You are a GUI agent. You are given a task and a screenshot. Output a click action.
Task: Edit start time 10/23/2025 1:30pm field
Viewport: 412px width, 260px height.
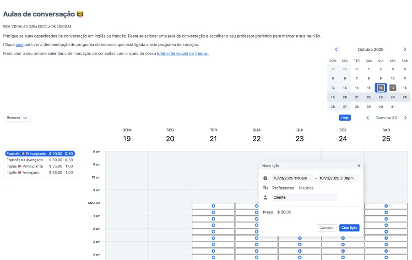292,178
